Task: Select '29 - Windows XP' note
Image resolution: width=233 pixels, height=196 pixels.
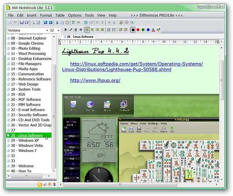Action: pos(25,140)
